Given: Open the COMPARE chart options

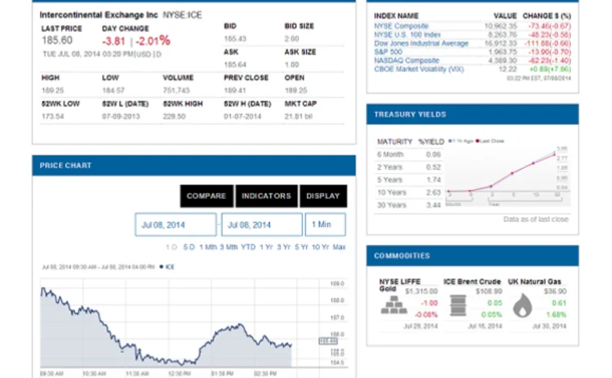Looking at the screenshot, I should (206, 196).
